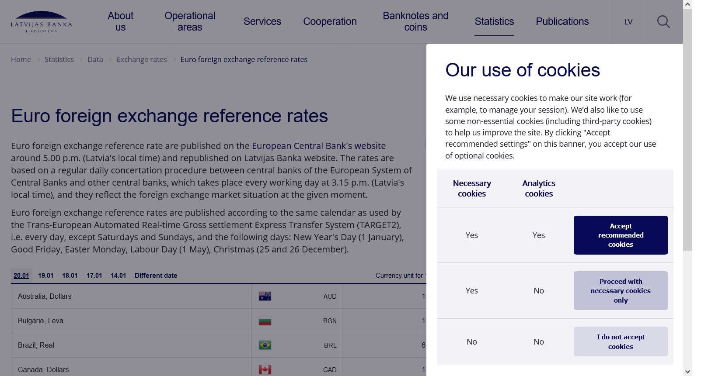Accept recommended cookies
Image resolution: width=701 pixels, height=376 pixels.
coord(620,235)
